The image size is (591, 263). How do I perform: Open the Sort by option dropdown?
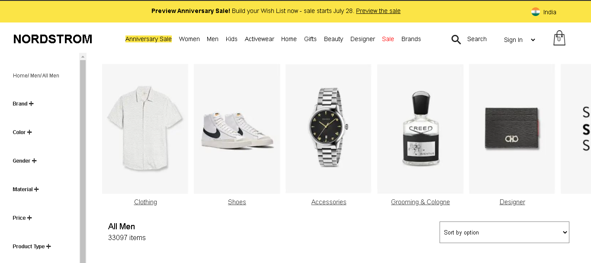pos(504,232)
